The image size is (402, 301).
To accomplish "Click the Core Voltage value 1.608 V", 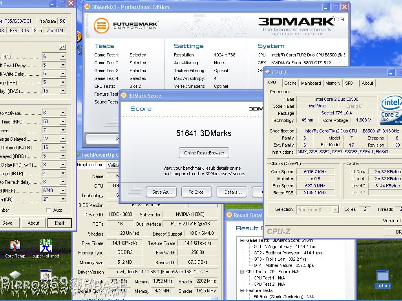I will point(363,120).
